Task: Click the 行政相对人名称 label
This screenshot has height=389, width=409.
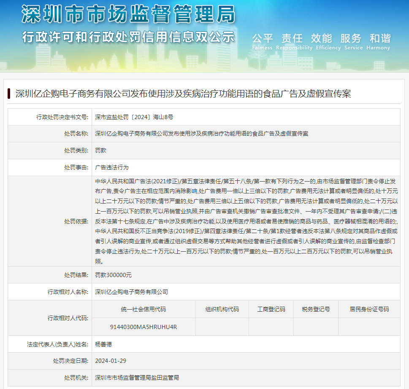Action: [68, 292]
